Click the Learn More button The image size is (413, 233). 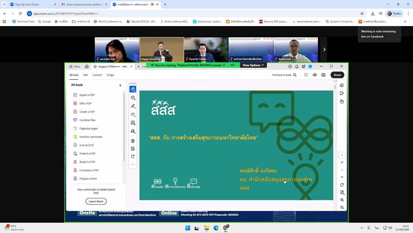96,201
